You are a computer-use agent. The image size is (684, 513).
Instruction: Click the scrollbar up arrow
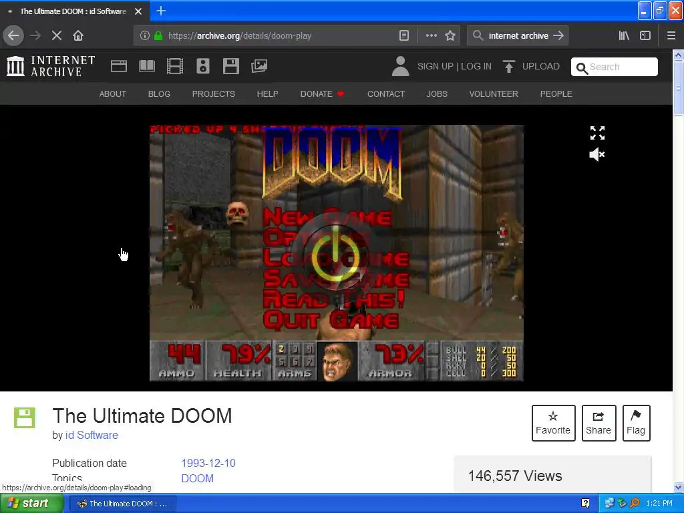pos(678,55)
